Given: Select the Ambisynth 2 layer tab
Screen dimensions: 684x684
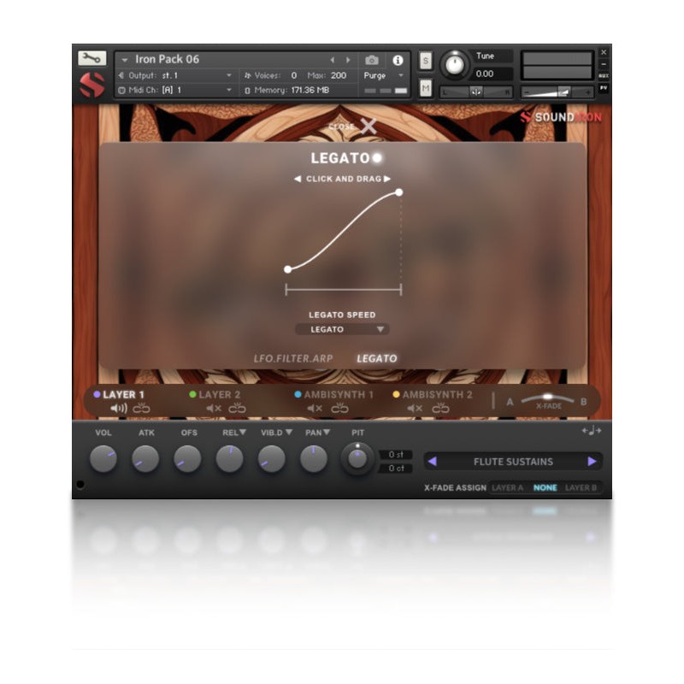Looking at the screenshot, I should click(436, 395).
